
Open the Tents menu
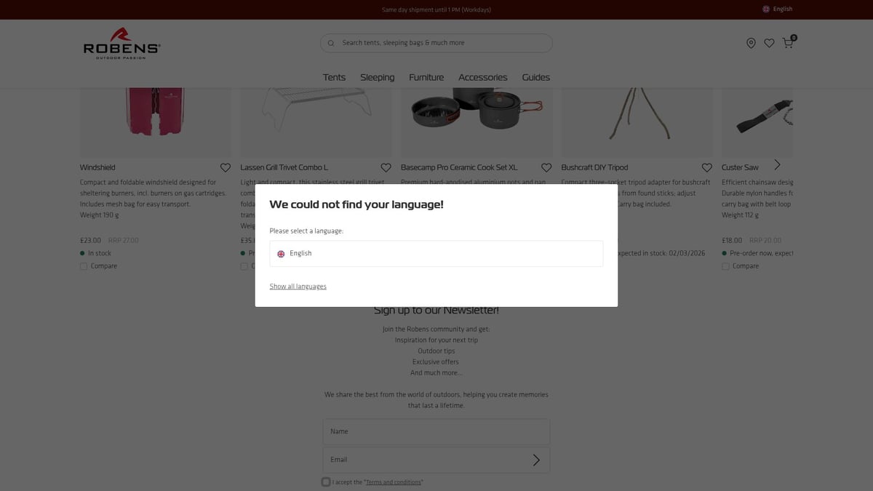pos(334,77)
